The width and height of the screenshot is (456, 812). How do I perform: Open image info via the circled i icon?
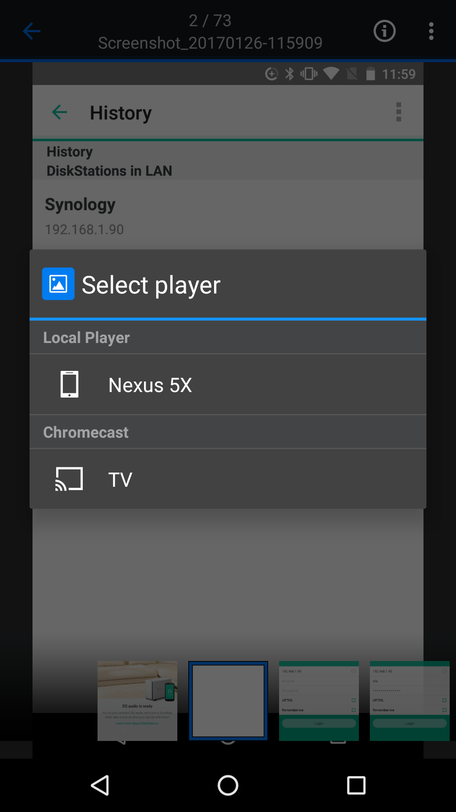point(384,31)
